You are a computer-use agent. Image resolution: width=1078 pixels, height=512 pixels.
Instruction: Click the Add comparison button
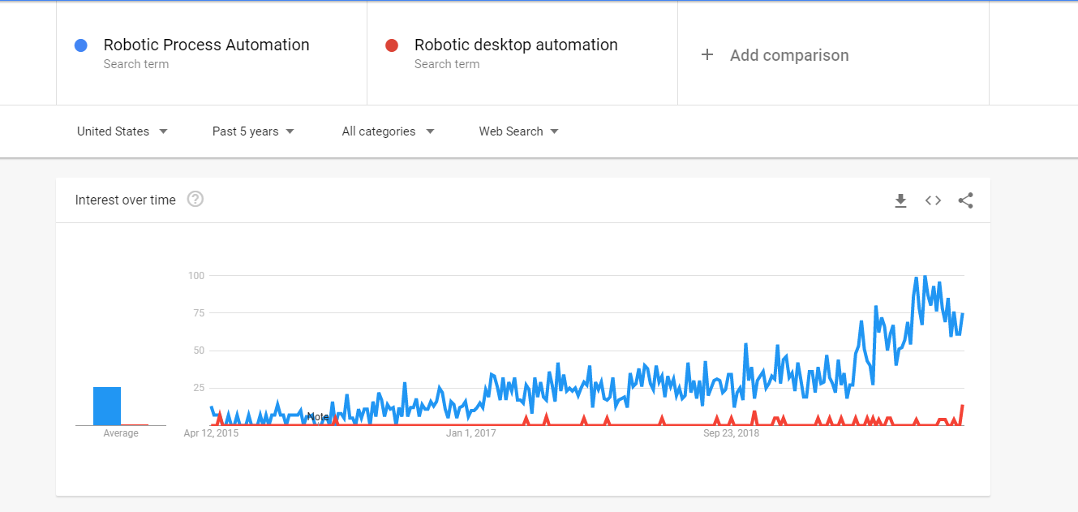tap(788, 55)
